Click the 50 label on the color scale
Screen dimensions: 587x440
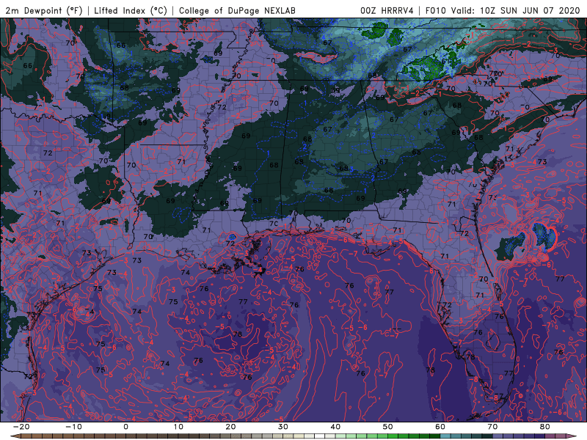(388, 427)
